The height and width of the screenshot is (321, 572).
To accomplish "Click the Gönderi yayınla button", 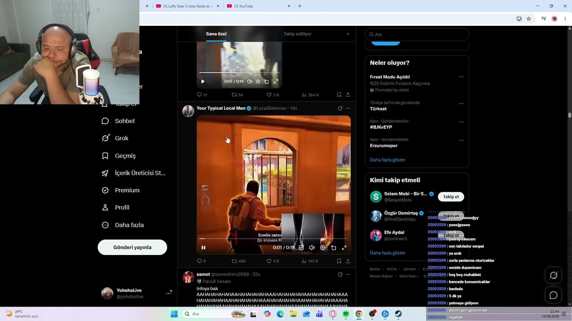I will pos(132,247).
